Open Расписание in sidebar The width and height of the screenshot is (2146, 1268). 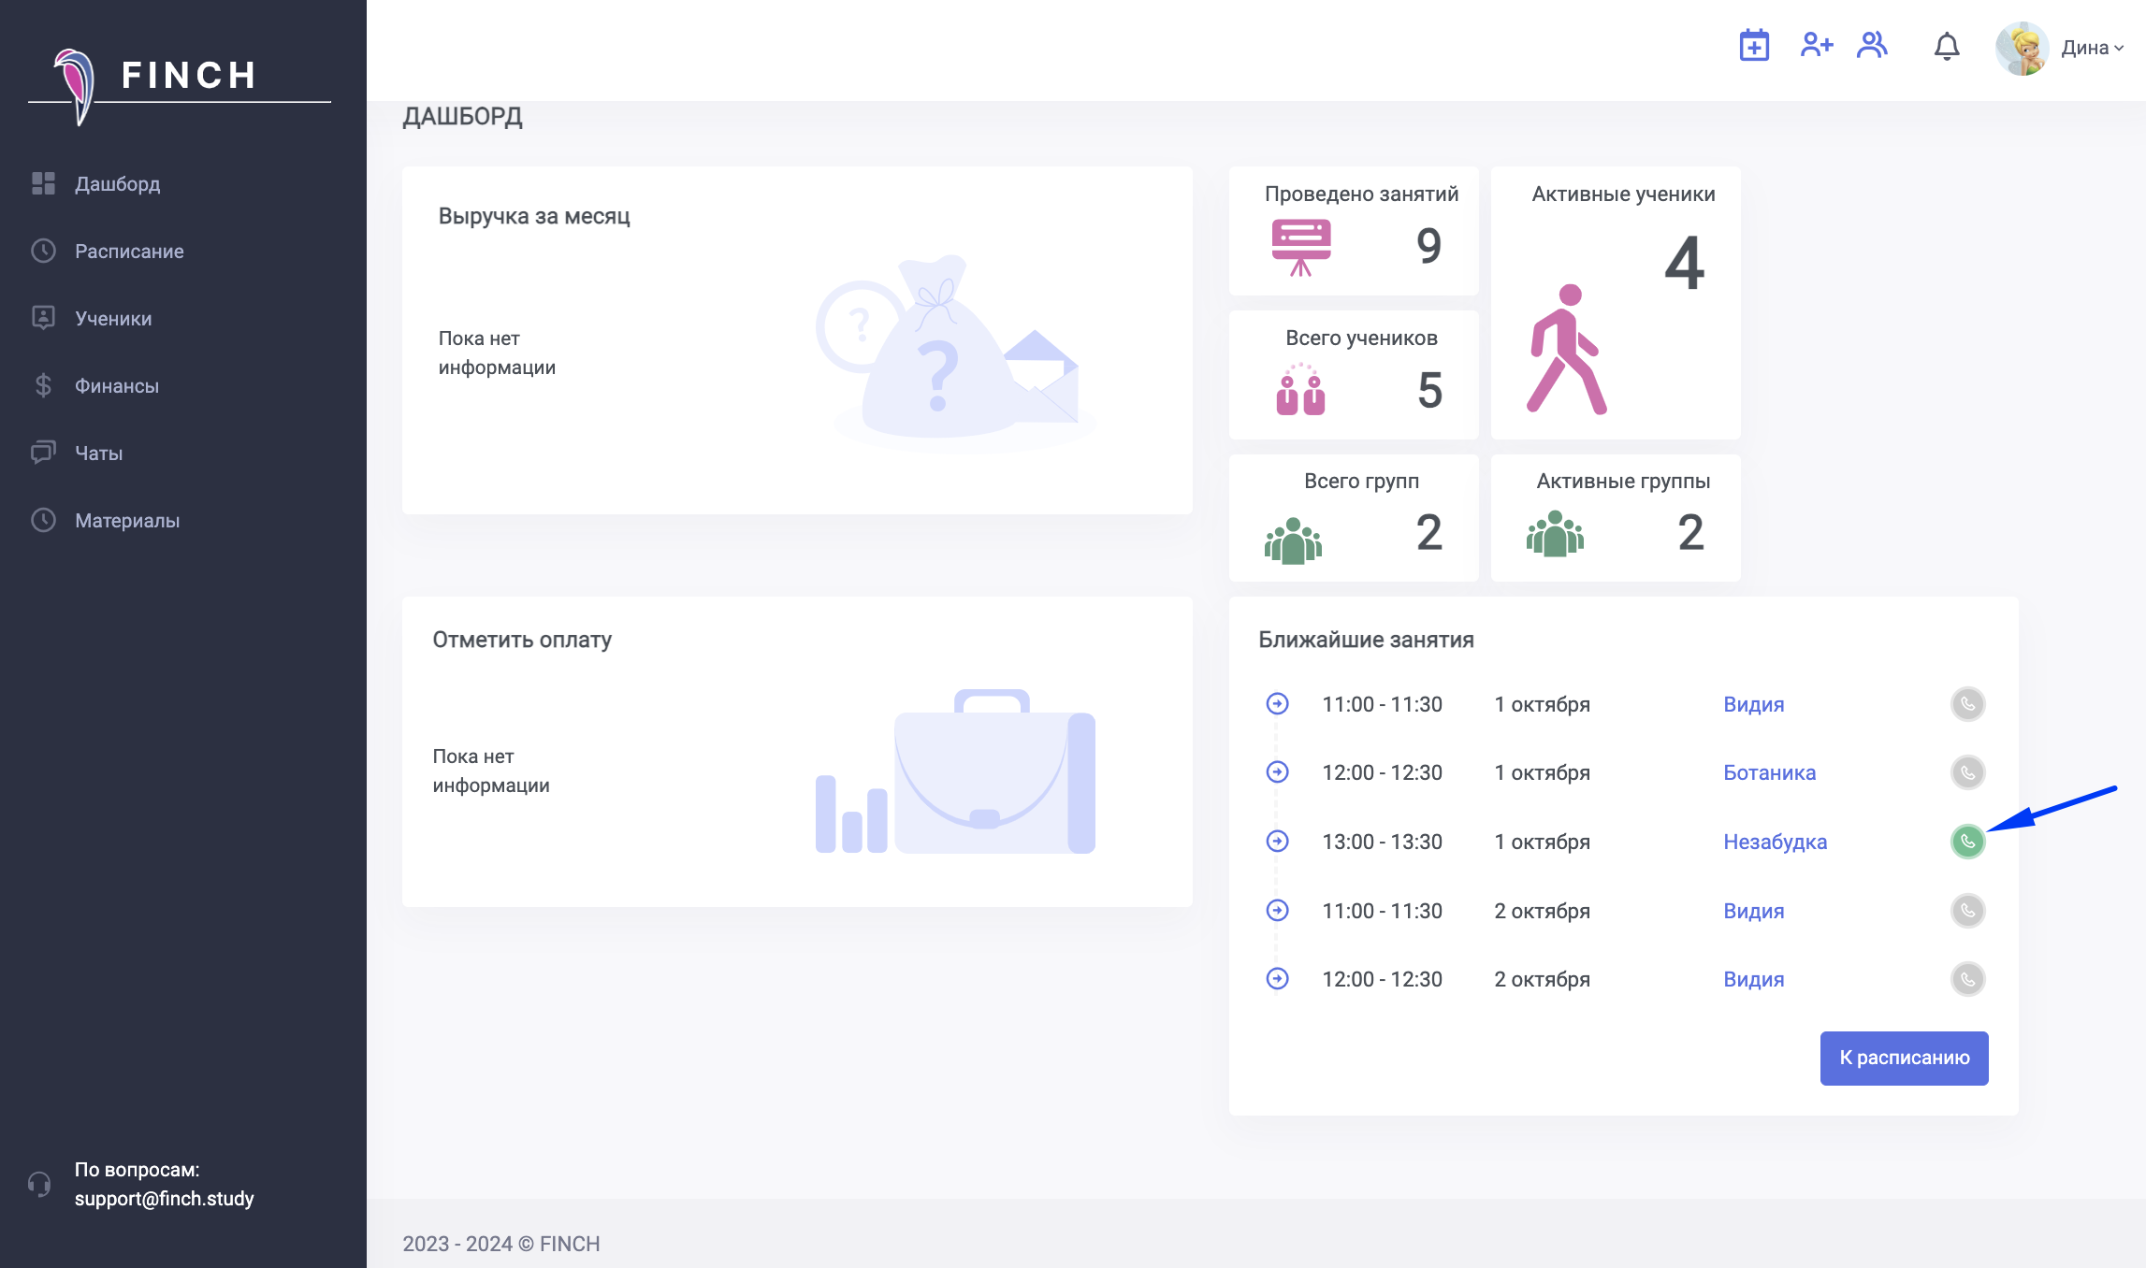[129, 252]
